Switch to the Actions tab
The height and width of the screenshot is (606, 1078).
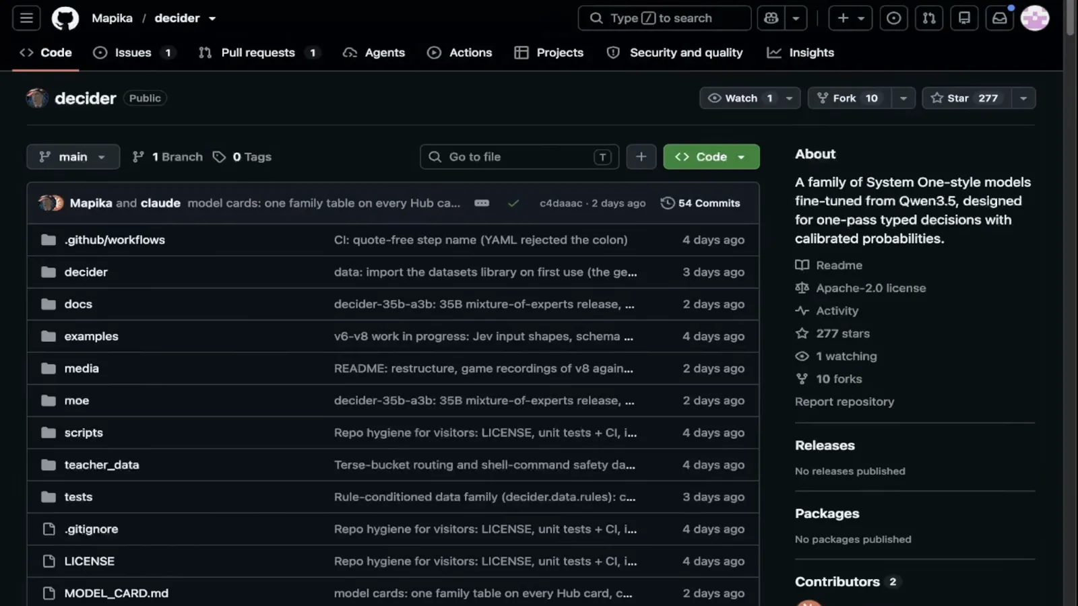tap(459, 53)
